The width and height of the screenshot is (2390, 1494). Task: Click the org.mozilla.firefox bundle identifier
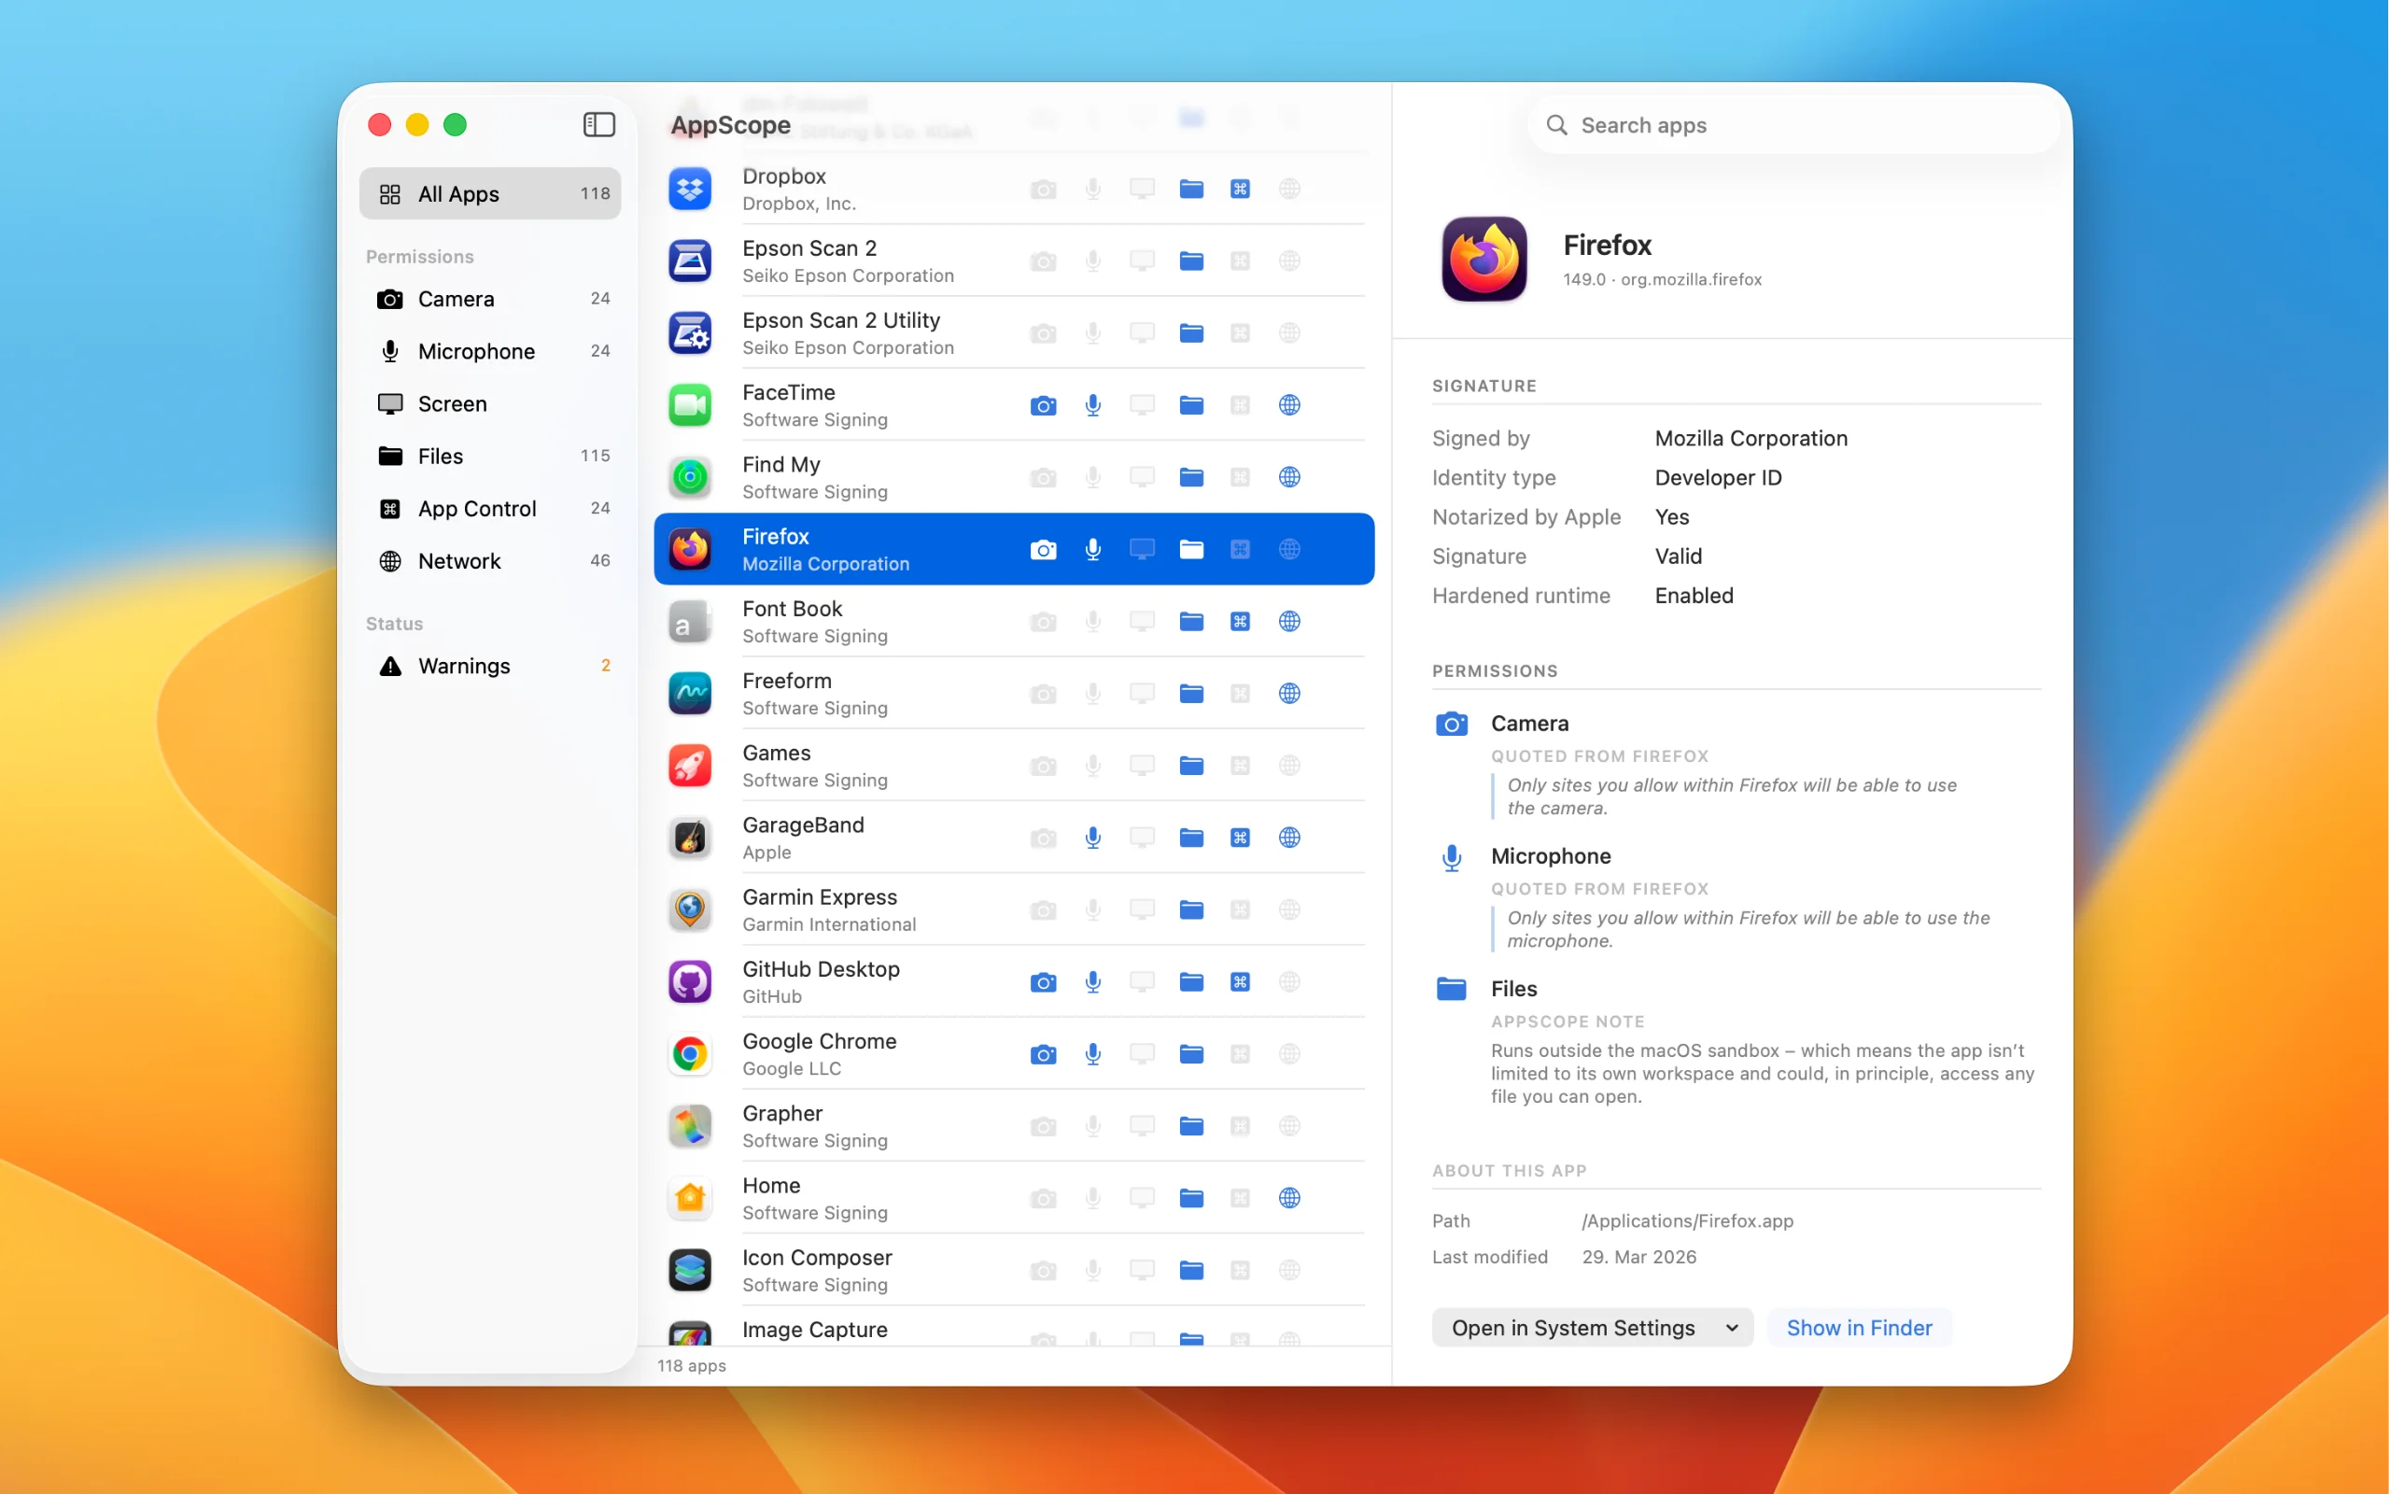[1691, 279]
